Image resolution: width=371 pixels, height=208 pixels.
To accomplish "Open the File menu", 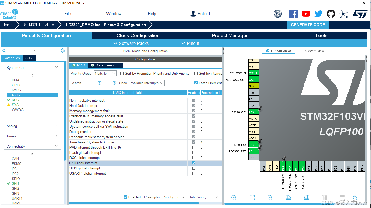I will pos(68,14).
